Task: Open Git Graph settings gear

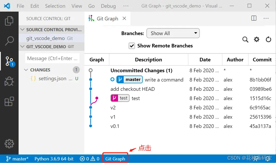Action: [257, 39]
